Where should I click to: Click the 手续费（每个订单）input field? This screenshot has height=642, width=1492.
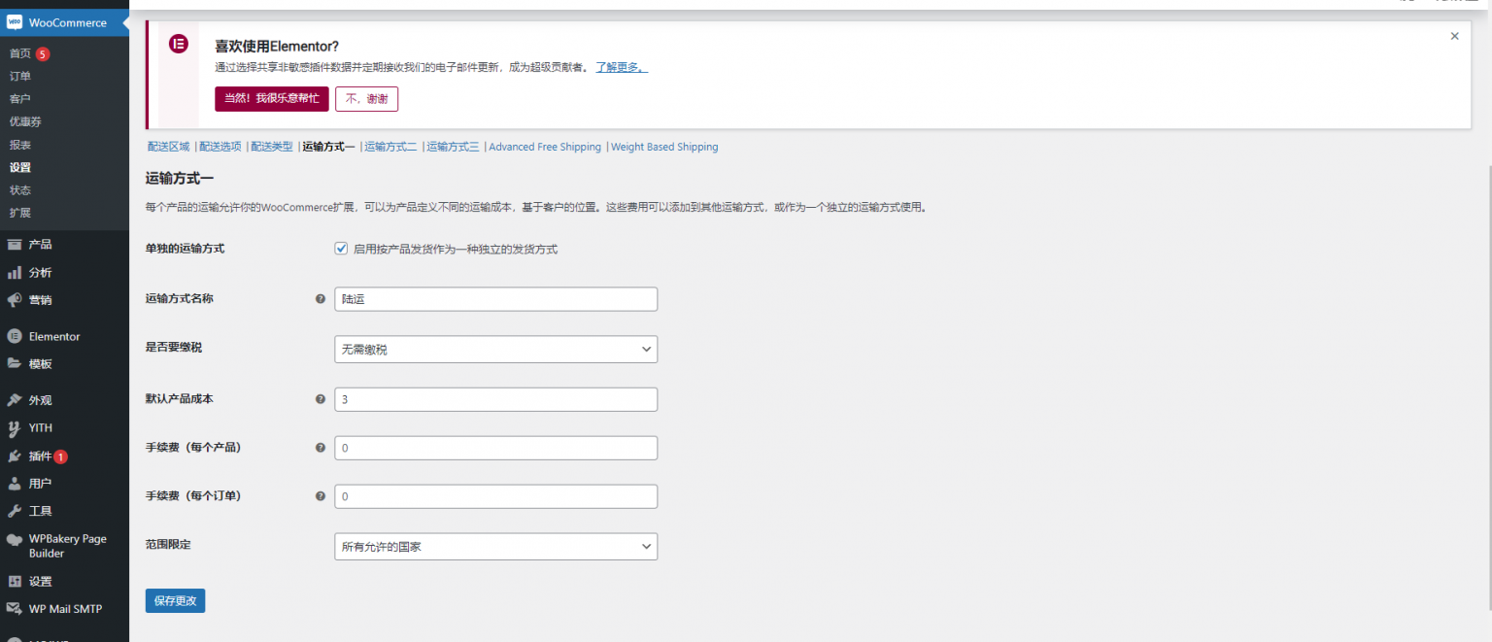tap(495, 496)
